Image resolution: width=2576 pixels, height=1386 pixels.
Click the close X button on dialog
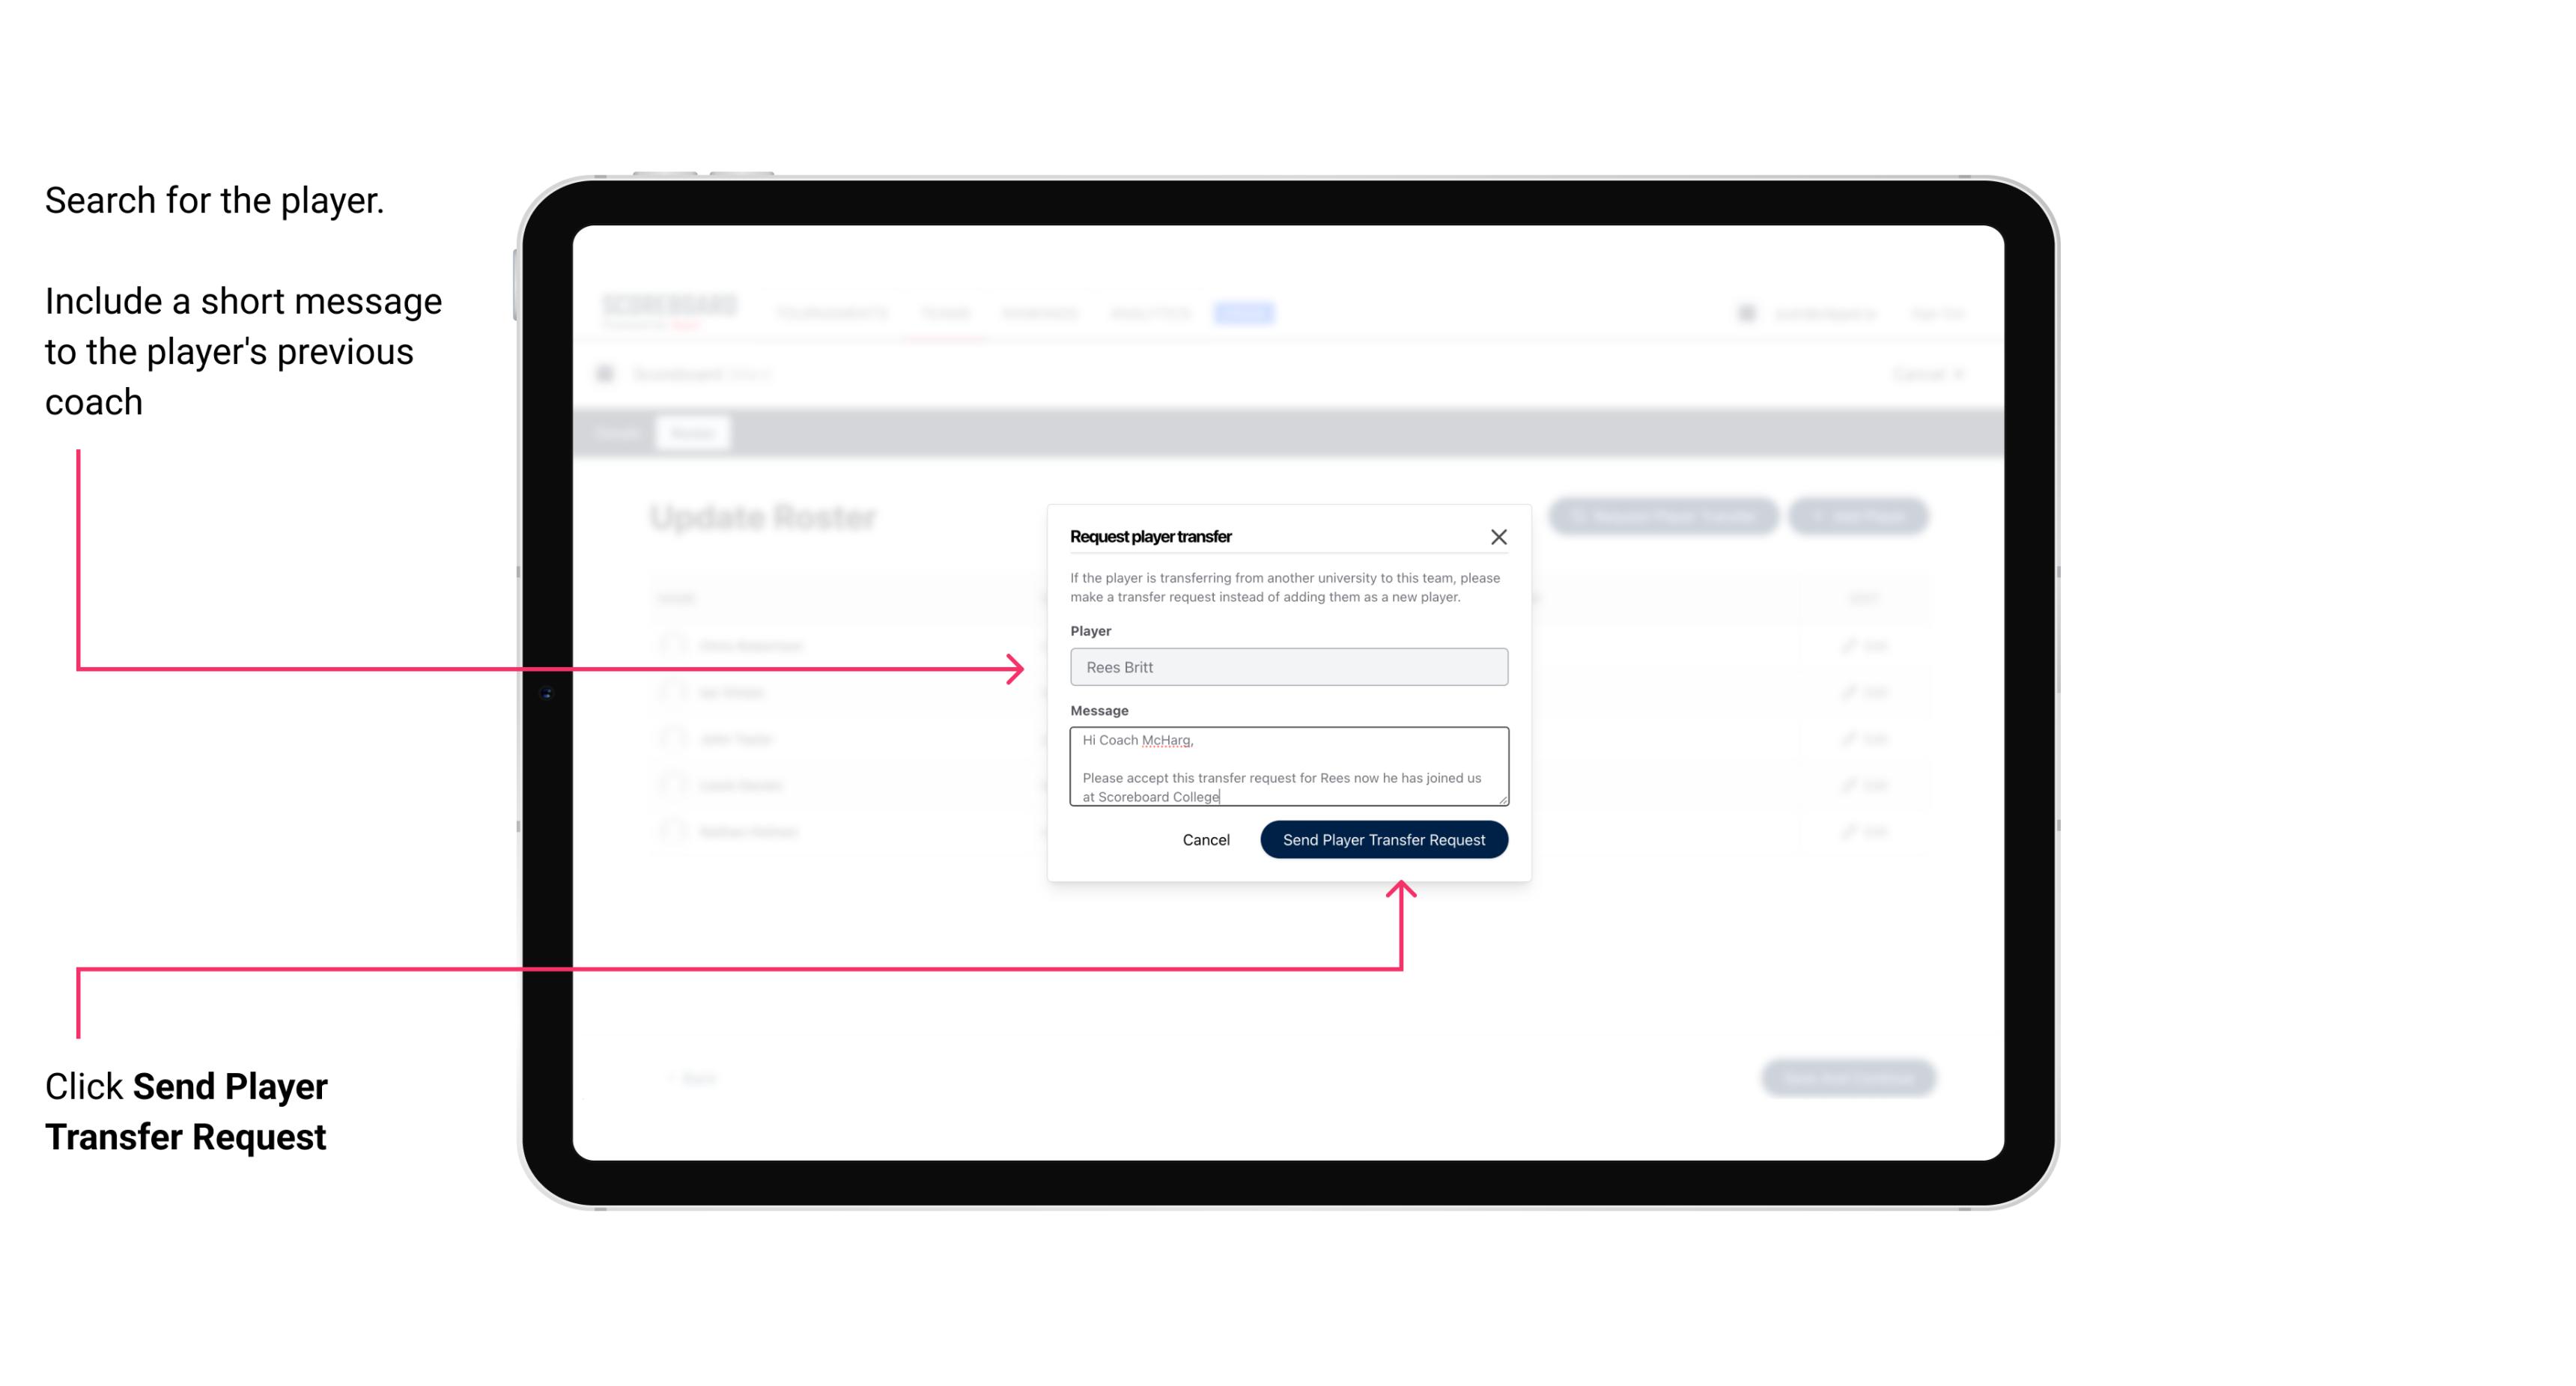pos(1499,535)
